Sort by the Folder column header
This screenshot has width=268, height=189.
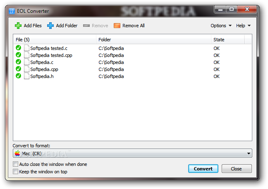(153, 40)
